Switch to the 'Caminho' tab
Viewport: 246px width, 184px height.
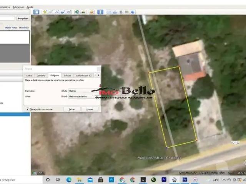pyautogui.click(x=41, y=76)
